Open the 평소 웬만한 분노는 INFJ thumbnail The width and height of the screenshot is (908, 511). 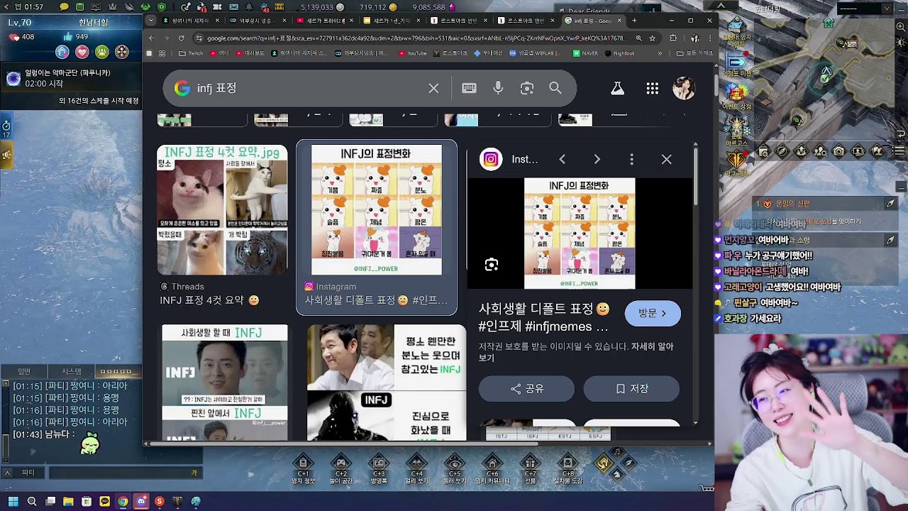387,383
